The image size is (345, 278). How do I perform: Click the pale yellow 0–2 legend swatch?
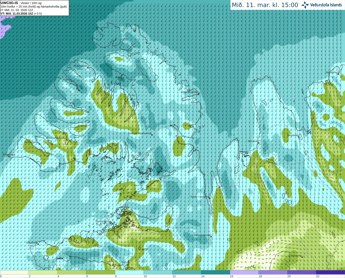tap(14, 272)
